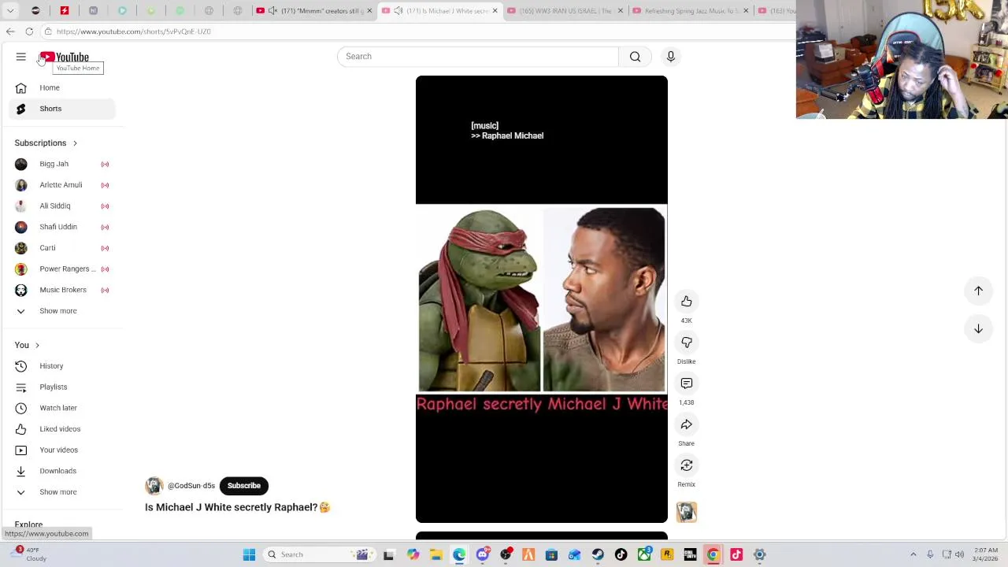
Task: Like the Short (43K thumbs up)
Action: tap(687, 302)
